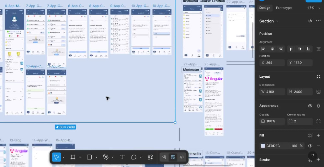Open the Frame tool options dropdown
324x167 pixels.
(80, 157)
